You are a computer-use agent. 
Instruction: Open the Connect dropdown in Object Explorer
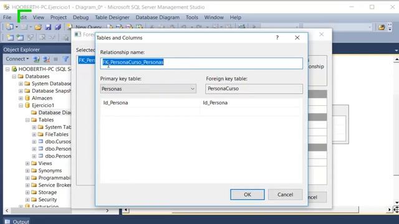coord(17,59)
